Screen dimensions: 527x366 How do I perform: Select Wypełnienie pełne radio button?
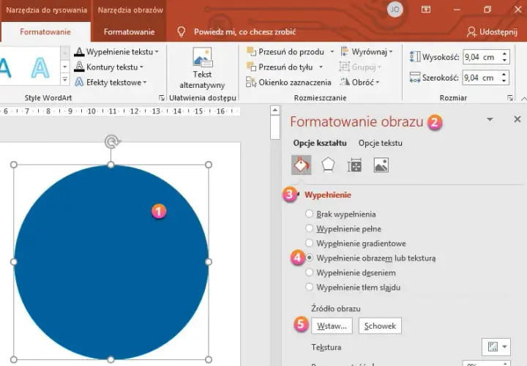(x=309, y=228)
